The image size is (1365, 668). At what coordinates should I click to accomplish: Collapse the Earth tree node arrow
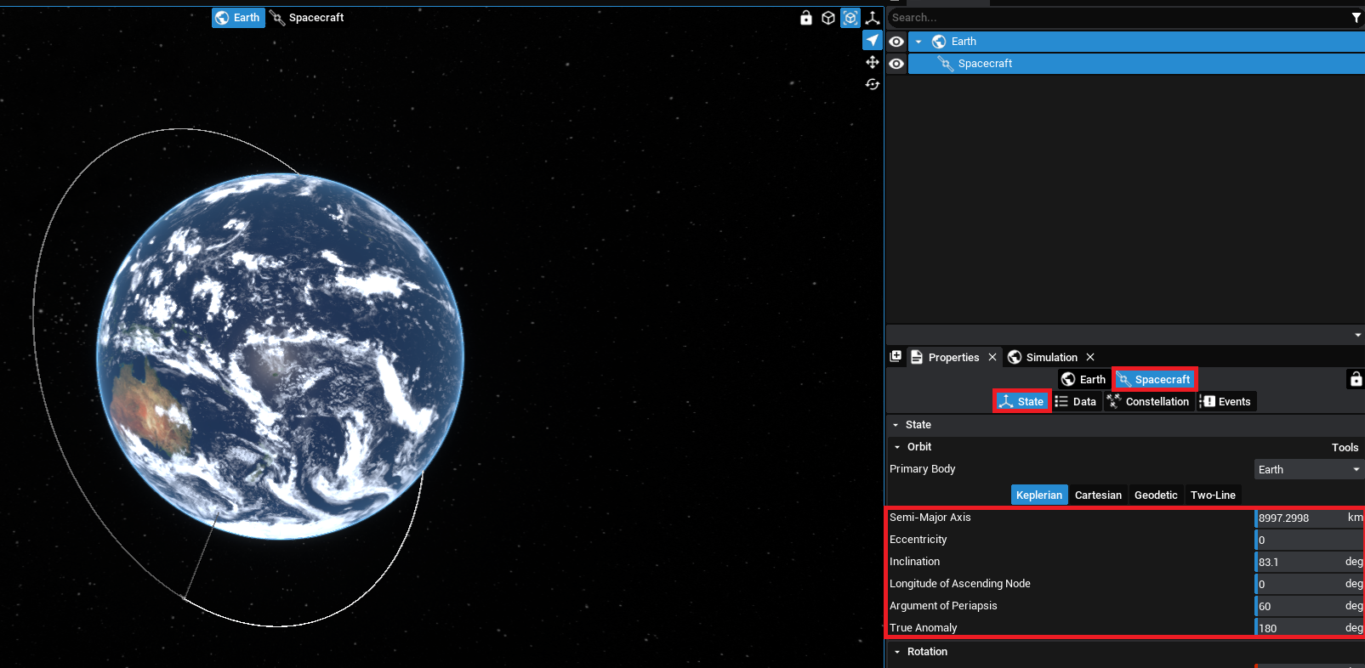click(919, 42)
